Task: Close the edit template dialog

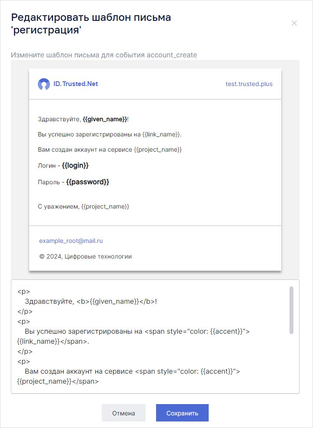Action: pos(294,23)
